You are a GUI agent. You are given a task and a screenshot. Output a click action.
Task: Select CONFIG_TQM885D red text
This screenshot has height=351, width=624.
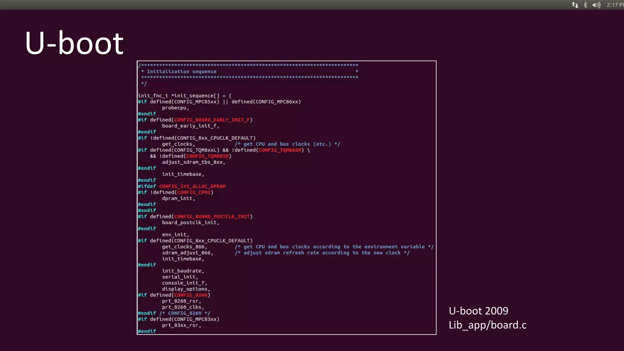207,156
